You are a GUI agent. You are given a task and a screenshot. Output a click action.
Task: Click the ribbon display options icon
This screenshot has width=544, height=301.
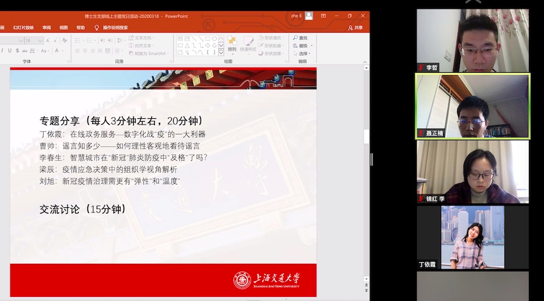click(x=323, y=16)
